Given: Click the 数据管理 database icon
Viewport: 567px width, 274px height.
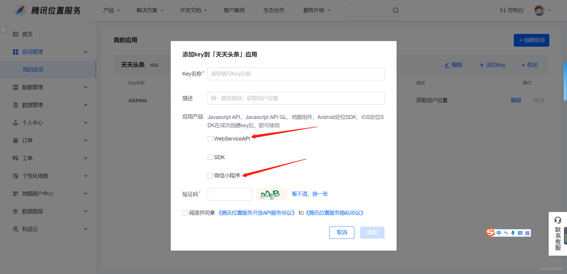Looking at the screenshot, I should 16,105.
